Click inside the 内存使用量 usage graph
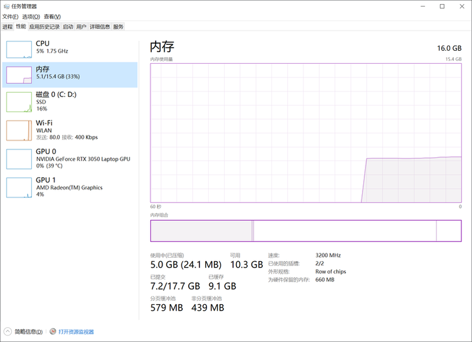Image resolution: width=472 pixels, height=342 pixels. coord(305,133)
